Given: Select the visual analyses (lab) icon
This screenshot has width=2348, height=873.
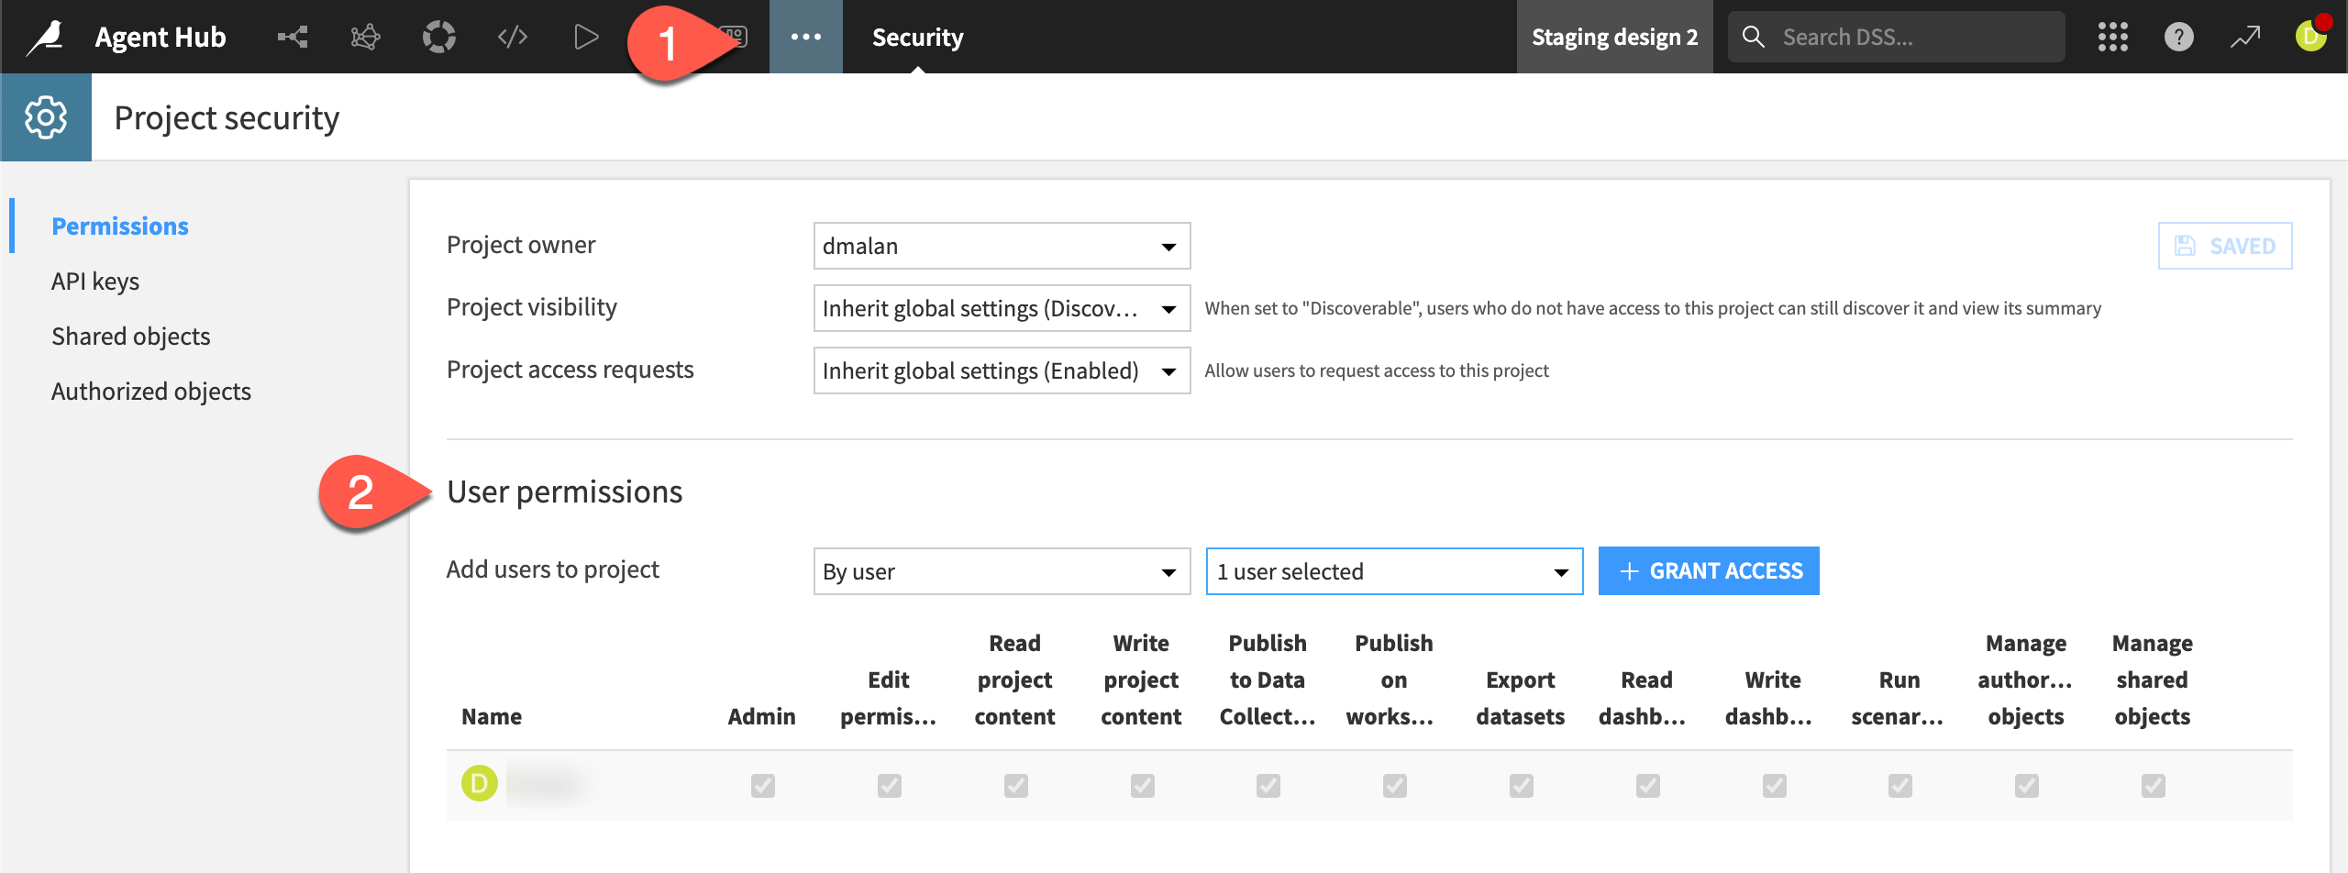Looking at the screenshot, I should tap(365, 37).
